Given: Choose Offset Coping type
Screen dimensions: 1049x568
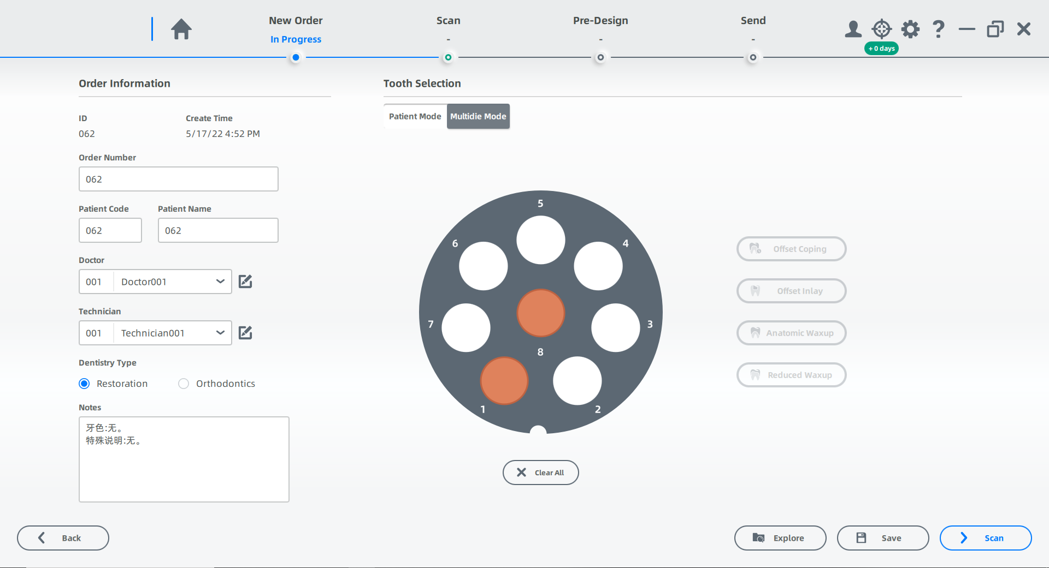Looking at the screenshot, I should [x=791, y=249].
